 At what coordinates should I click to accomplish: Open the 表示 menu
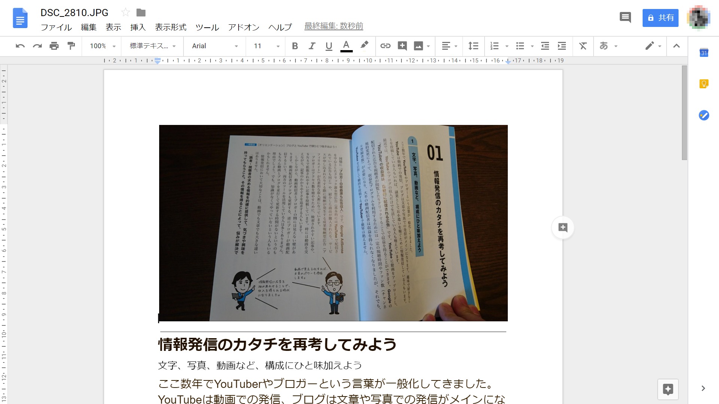[x=113, y=27]
